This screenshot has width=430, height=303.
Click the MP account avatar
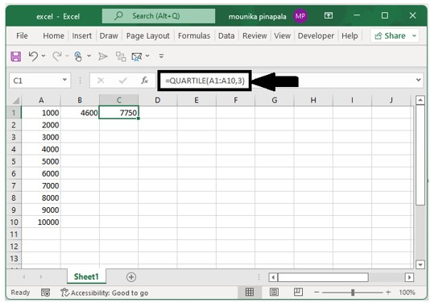[x=300, y=16]
